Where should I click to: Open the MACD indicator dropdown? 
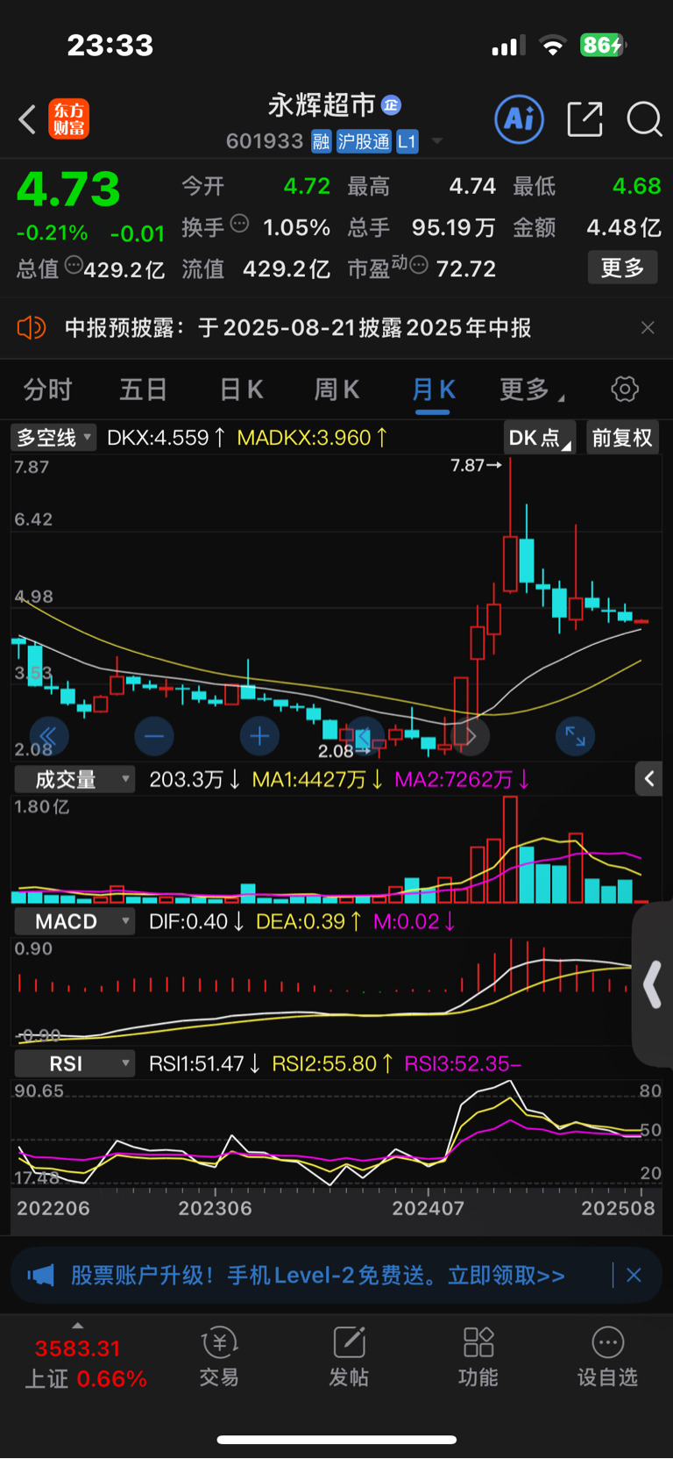click(74, 921)
